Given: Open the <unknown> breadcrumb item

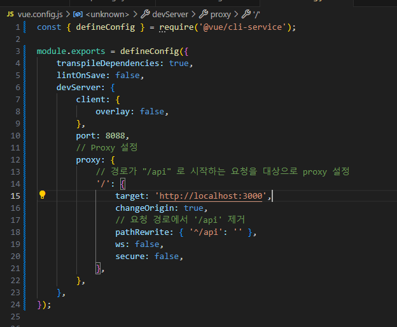Looking at the screenshot, I should [108, 15].
